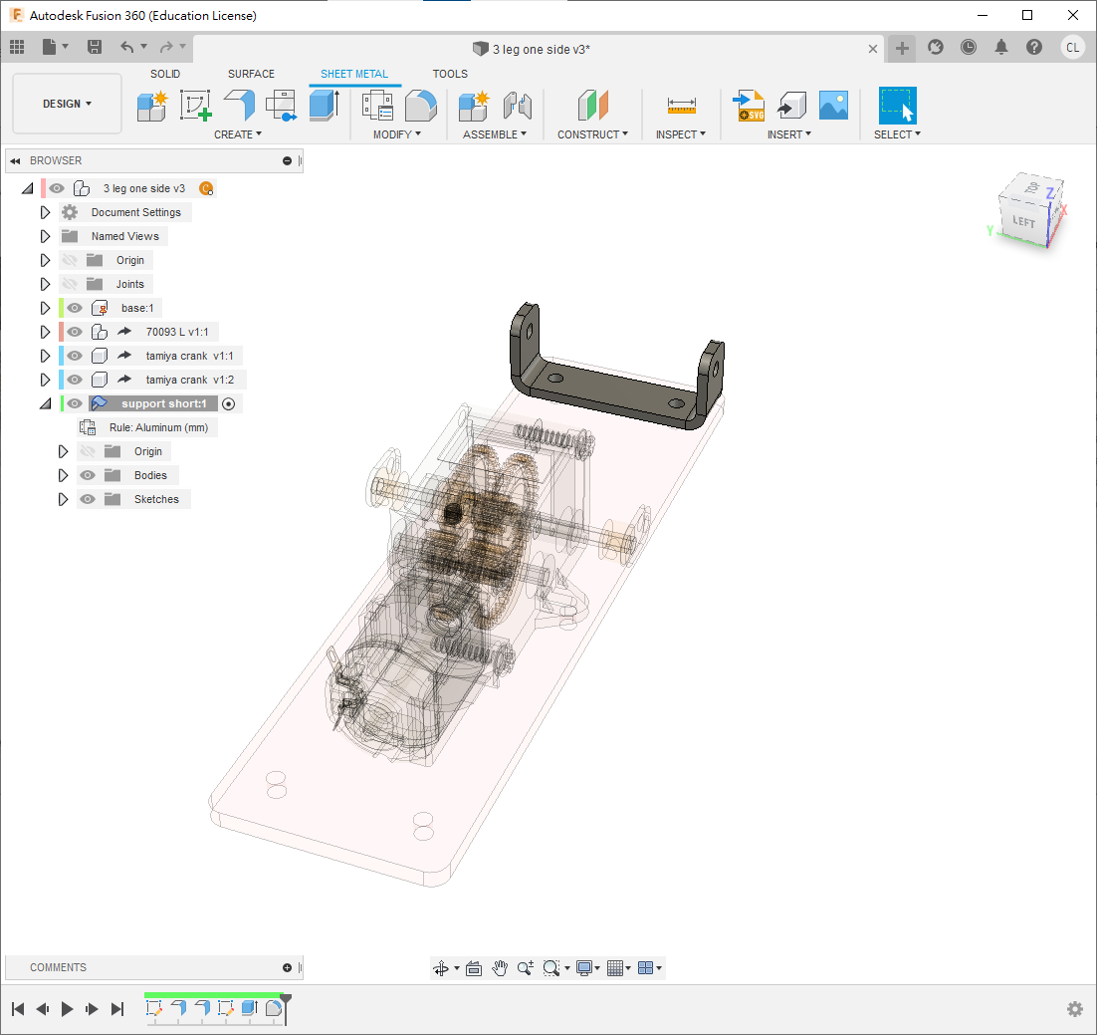
Task: Select the Pan hand tool
Action: point(500,967)
